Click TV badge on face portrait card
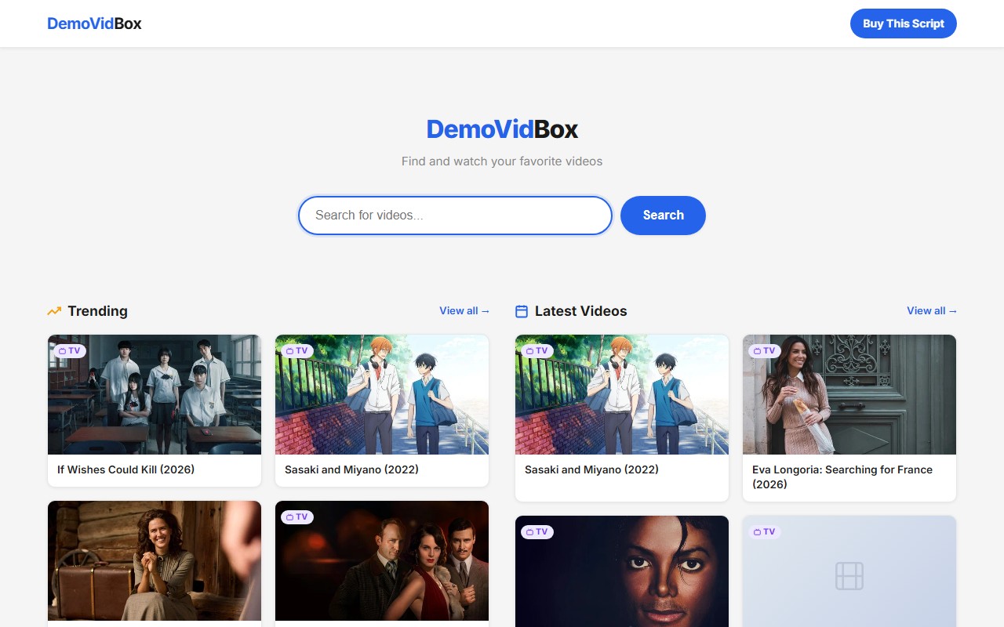1004x627 pixels. (537, 532)
